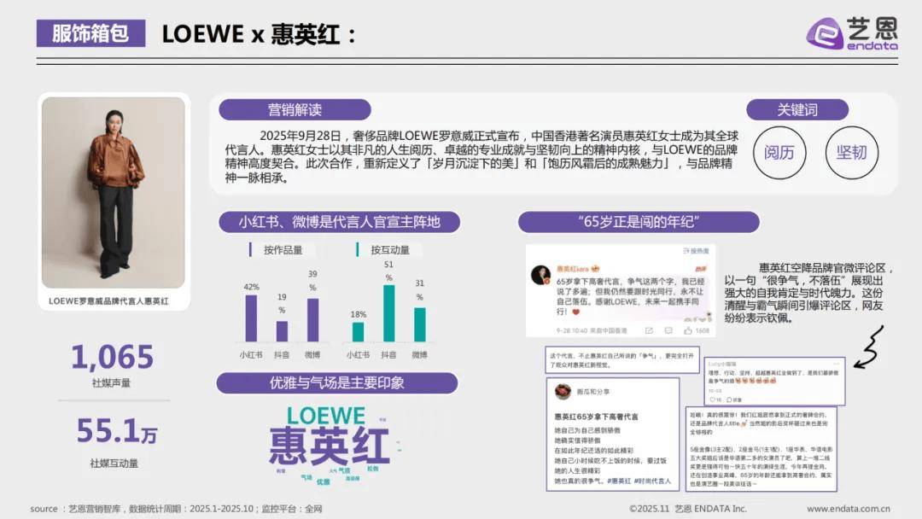Click the purple 19% 抖音 bar
This screenshot has height=519, width=922.
coord(282,331)
